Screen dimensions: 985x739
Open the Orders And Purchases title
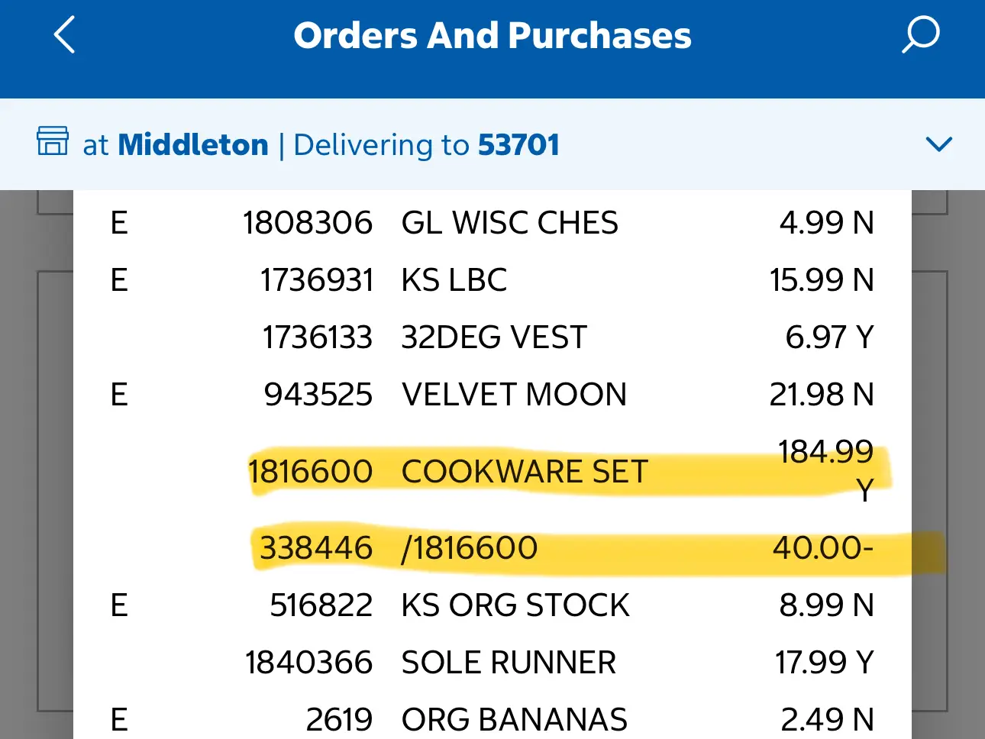492,34
